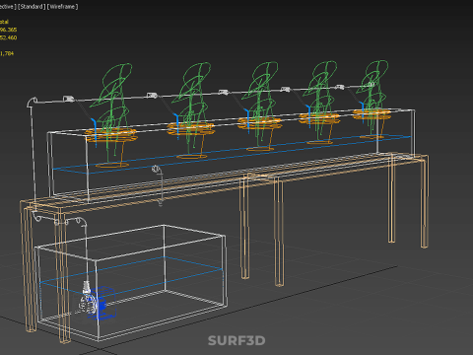This screenshot has width=473, height=355.
Task: Select the faucet tap below the grow tray
Action: [x=158, y=185]
